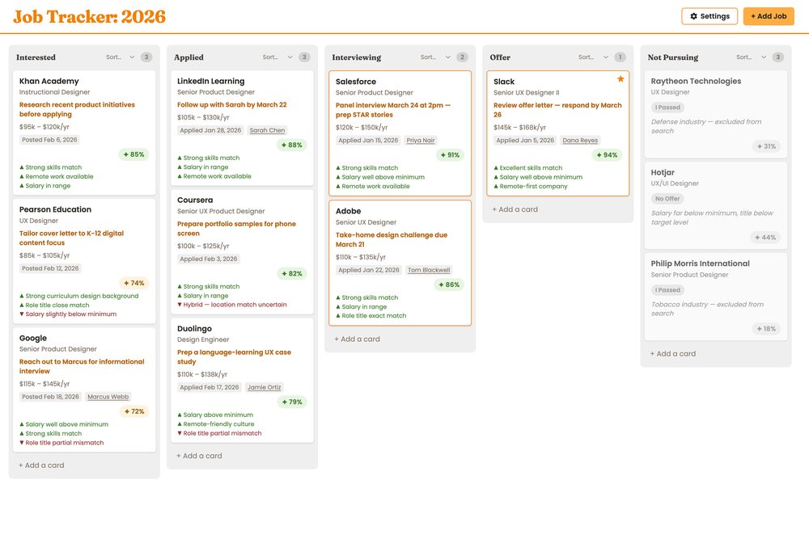Open Settings with the gear button

tap(709, 16)
